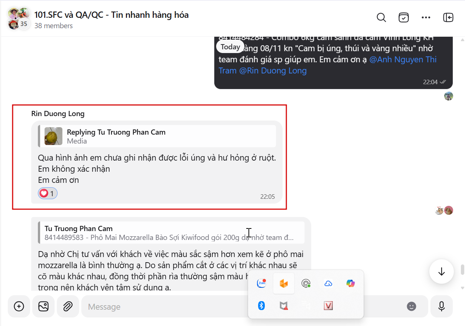View seen-by avatar under 22:04 message
Screen dimensions: 465x326
[449, 96]
